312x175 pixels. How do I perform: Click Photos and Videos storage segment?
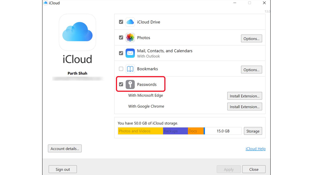tap(140, 131)
